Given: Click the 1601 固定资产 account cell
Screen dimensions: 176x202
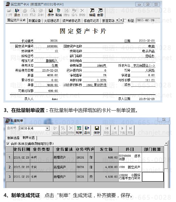Looking at the screenshot, I should (x=130, y=167).
